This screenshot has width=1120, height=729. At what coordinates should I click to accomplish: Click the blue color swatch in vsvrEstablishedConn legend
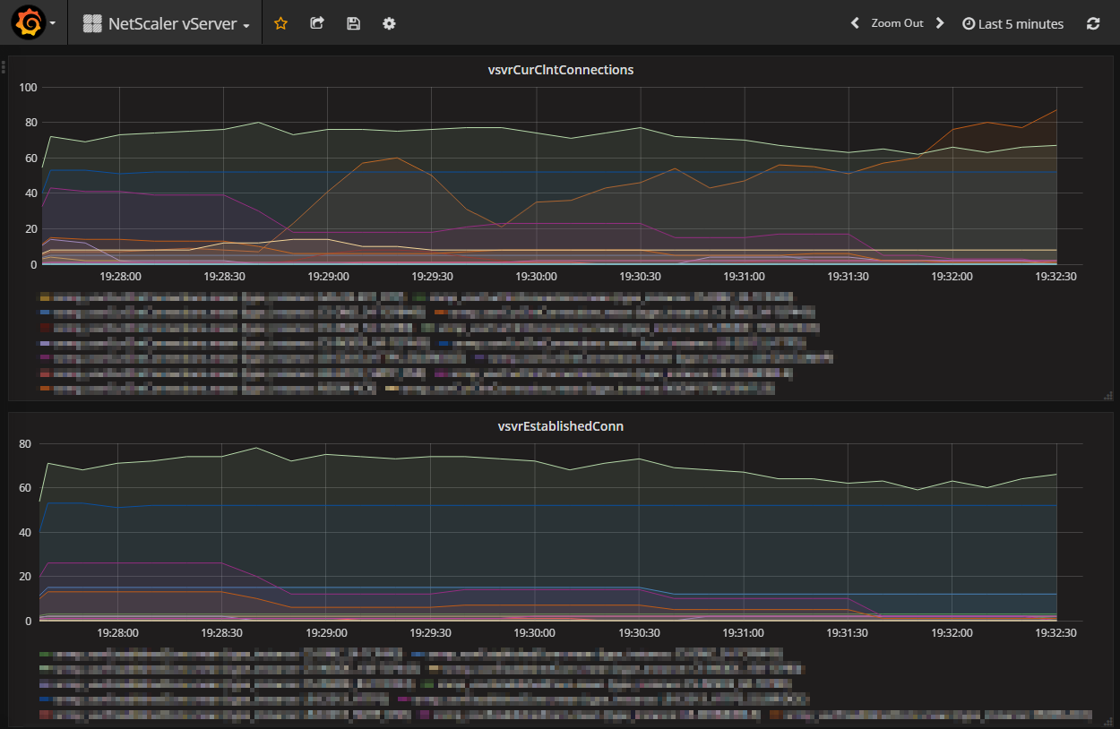click(417, 655)
